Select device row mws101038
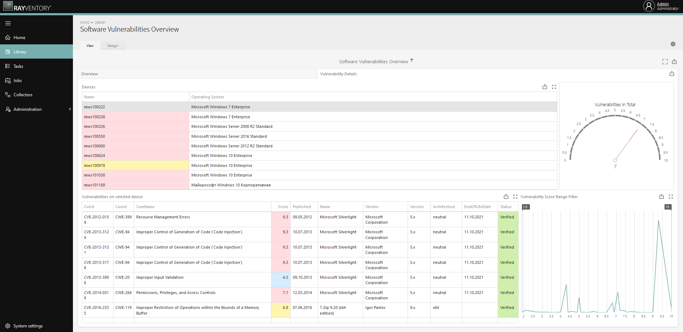683x332 pixels. tap(319, 175)
